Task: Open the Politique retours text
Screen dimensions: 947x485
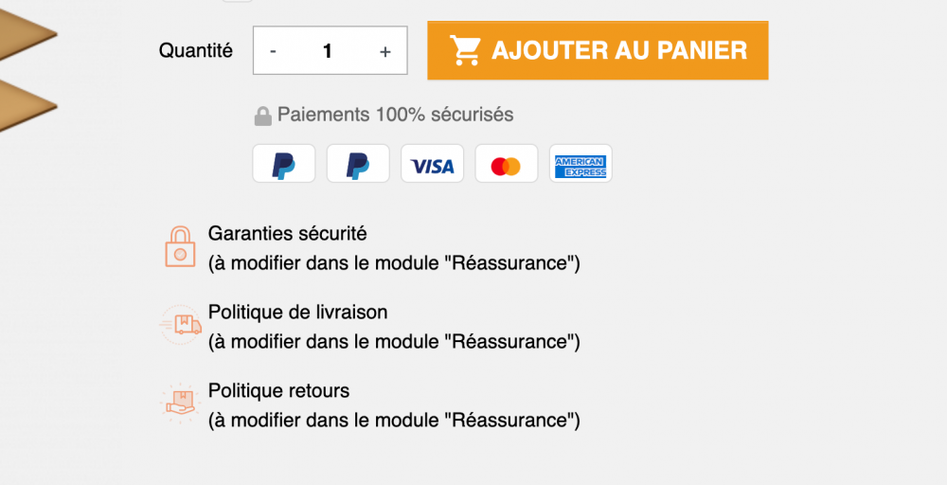Action: point(279,391)
